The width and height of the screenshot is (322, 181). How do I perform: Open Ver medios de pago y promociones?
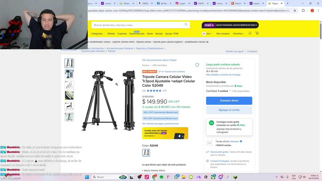point(160,124)
